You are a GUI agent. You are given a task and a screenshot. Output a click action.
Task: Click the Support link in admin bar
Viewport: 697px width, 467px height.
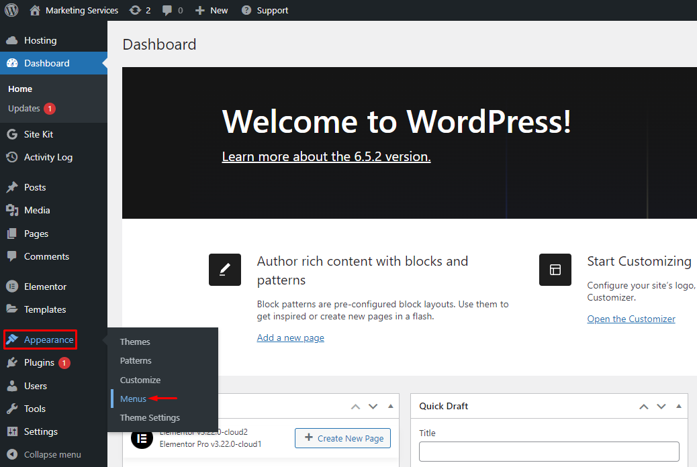(272, 10)
